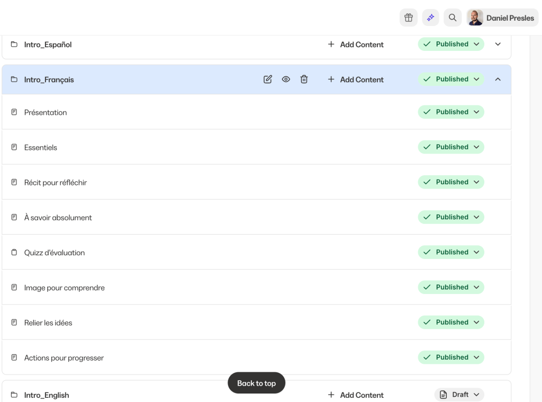Click Add Content for Intro_English
Image resolution: width=542 pixels, height=402 pixels.
[x=356, y=395]
